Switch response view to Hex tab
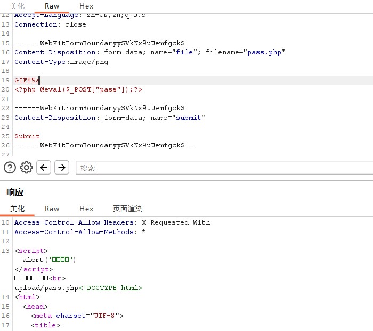 click(86, 209)
